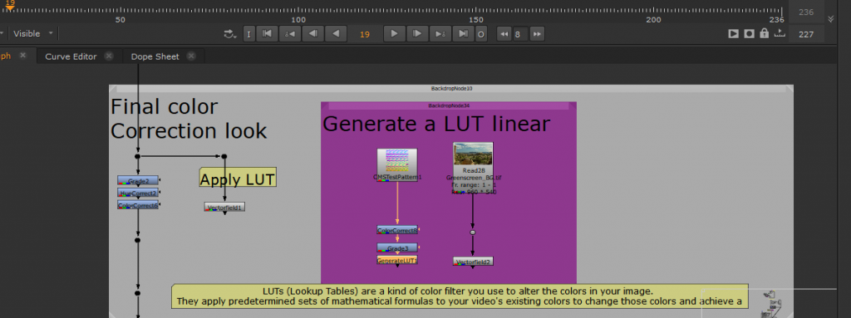Play the sequence backward
Screen dimensions: 851x318
336,34
